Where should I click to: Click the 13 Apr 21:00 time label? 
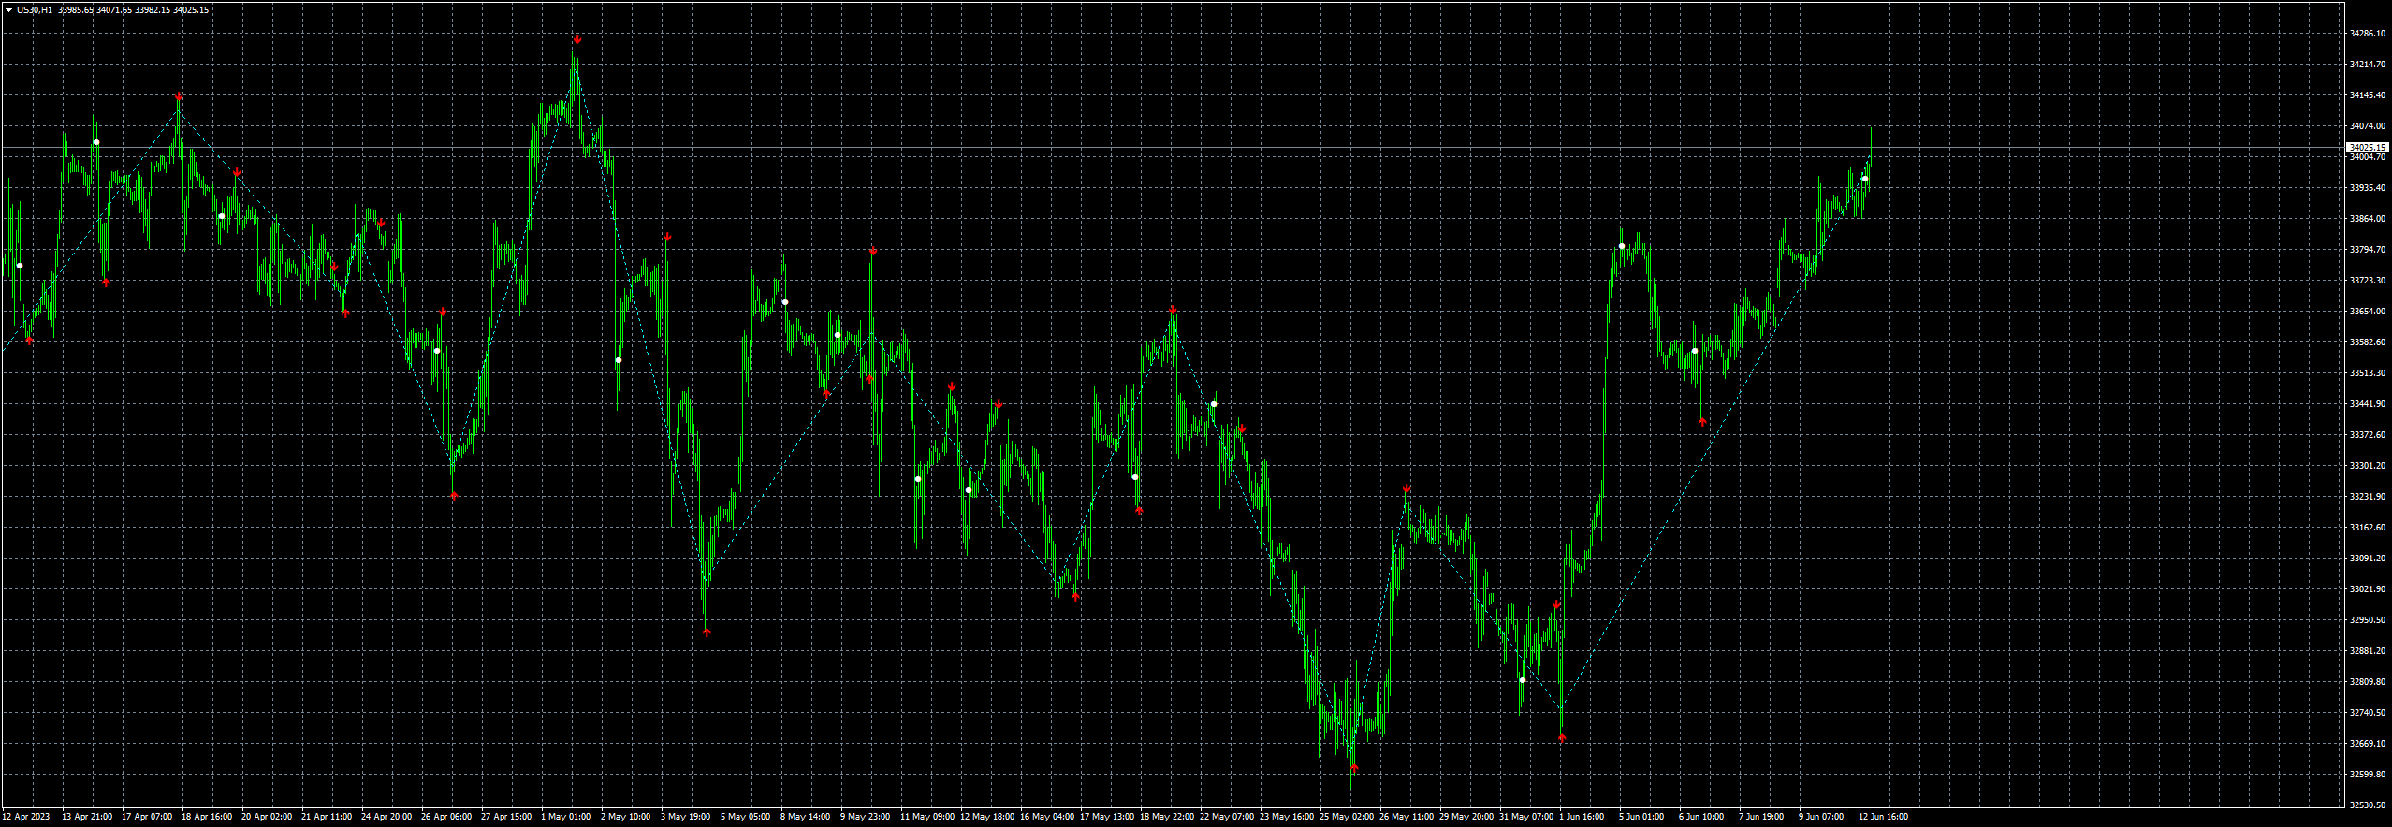[87, 817]
